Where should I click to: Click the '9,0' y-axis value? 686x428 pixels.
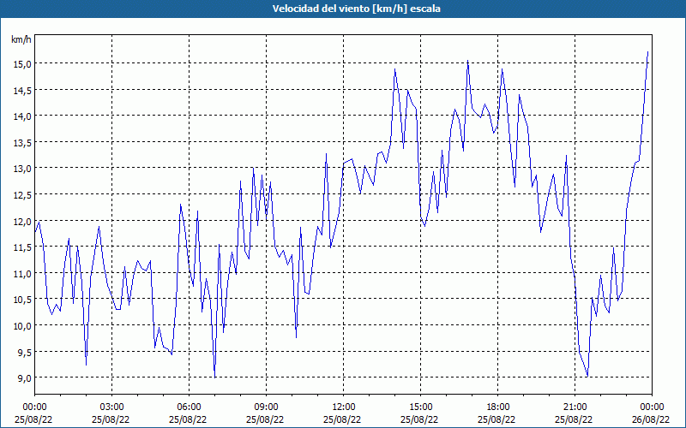click(x=25, y=378)
